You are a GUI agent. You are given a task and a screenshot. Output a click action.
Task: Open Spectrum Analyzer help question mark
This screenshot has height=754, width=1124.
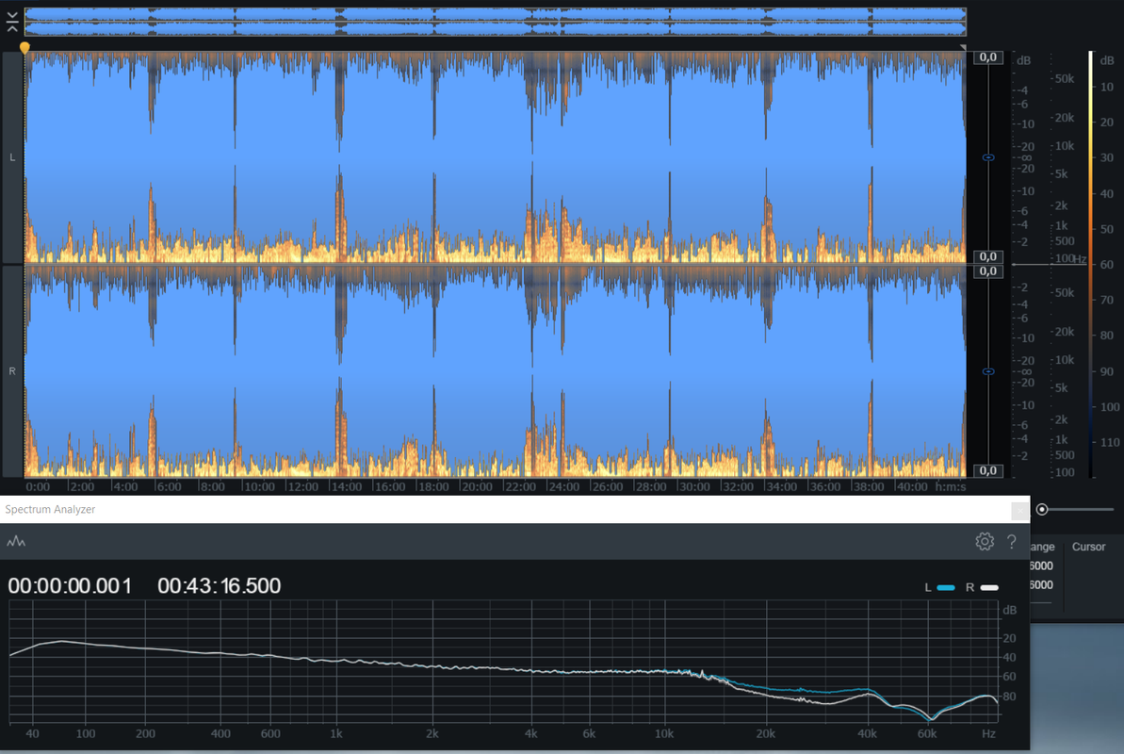tap(1012, 542)
